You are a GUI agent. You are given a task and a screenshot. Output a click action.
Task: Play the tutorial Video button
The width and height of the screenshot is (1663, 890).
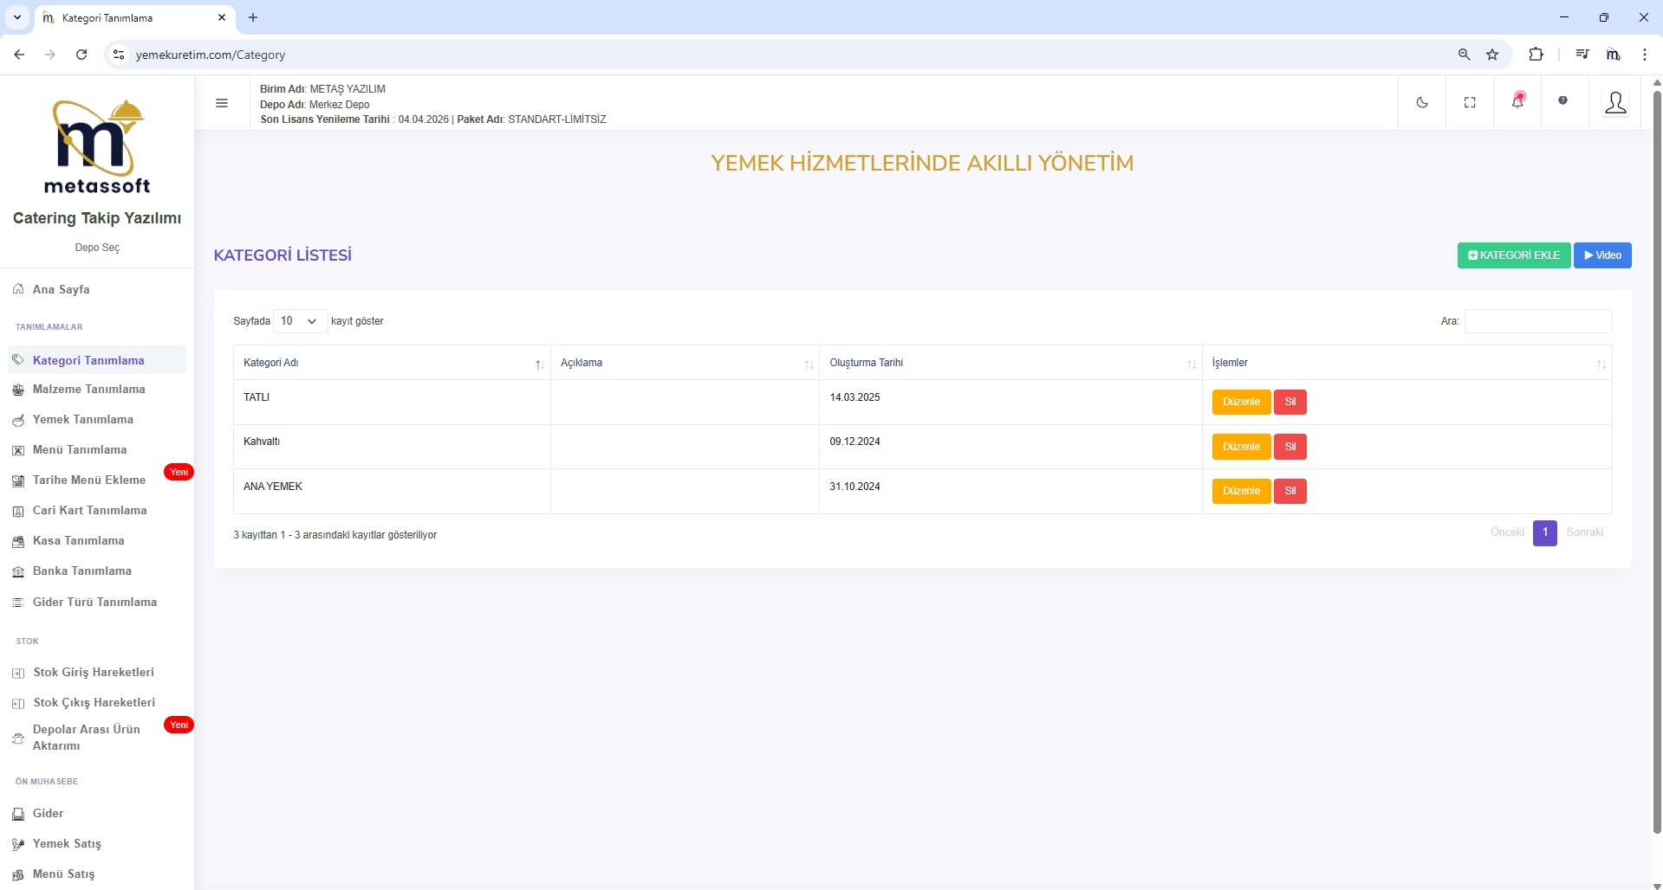1602,255
